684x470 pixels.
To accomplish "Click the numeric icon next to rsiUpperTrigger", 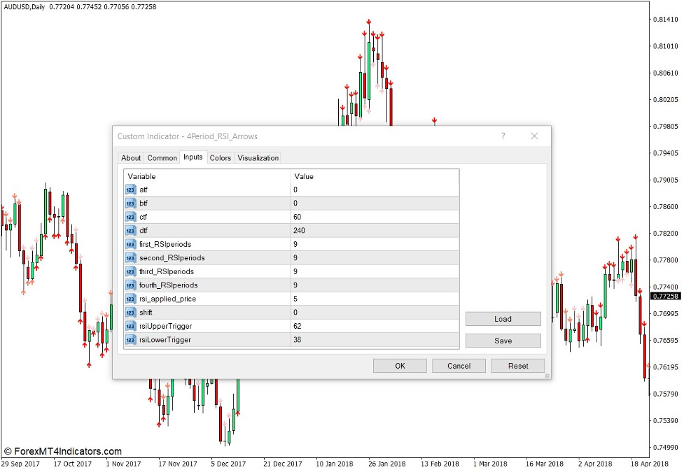I will (x=130, y=326).
